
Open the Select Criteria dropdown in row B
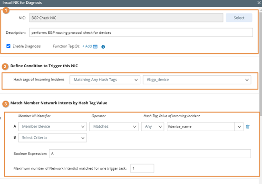pyautogui.click(x=52, y=138)
